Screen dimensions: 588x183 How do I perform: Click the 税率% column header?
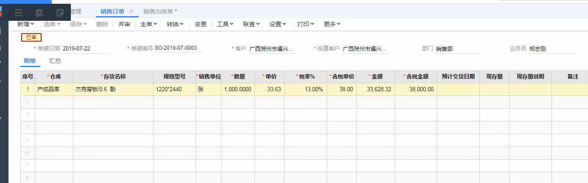(x=305, y=77)
